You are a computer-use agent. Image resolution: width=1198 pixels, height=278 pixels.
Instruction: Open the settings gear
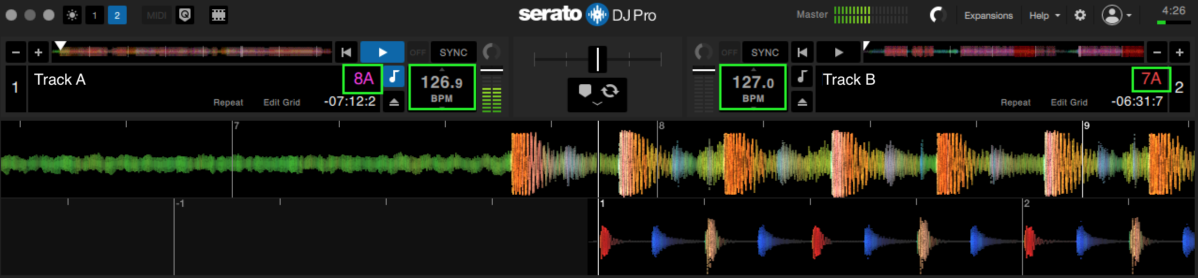point(1080,15)
